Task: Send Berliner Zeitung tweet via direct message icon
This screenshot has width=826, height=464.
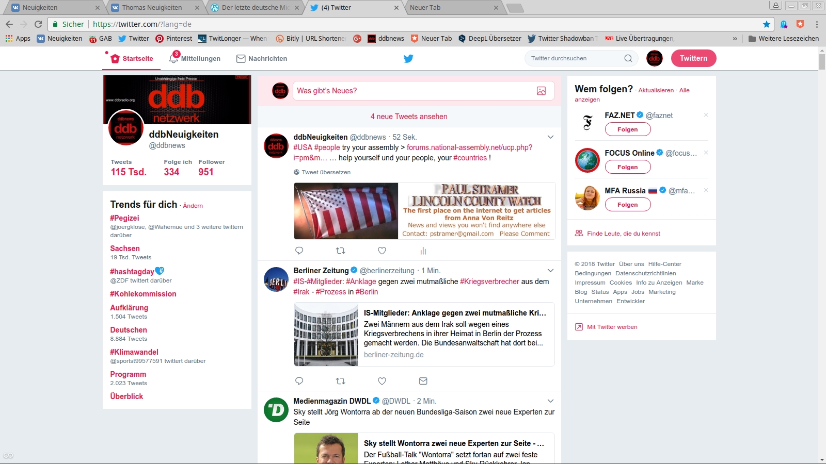Action: tap(423, 381)
